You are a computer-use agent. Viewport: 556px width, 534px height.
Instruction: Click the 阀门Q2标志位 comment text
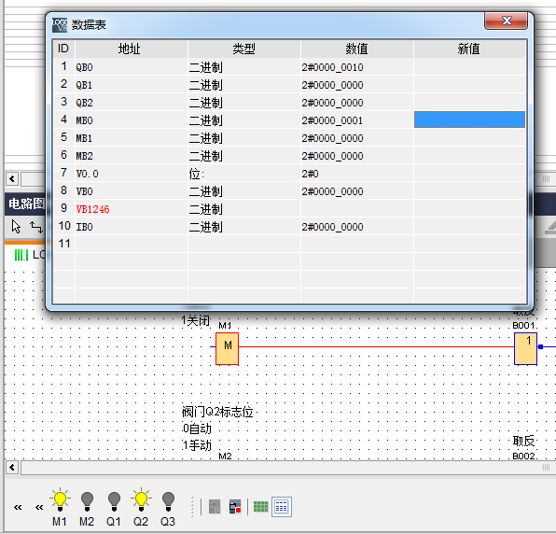pyautogui.click(x=217, y=412)
